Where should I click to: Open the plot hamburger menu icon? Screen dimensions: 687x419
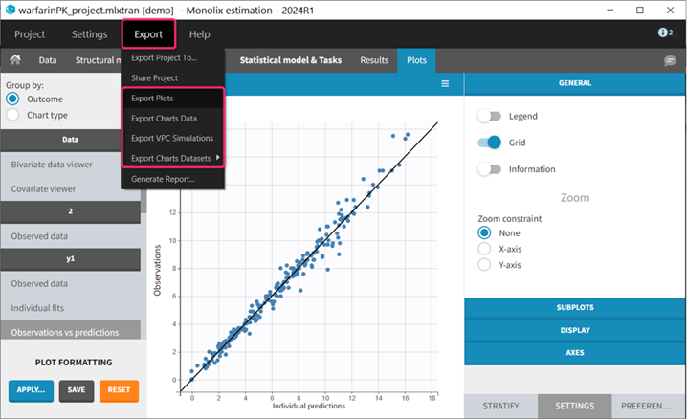(x=444, y=84)
